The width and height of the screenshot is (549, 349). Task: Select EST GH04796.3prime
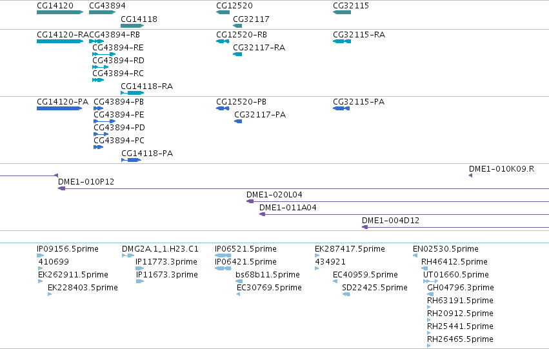[430, 294]
